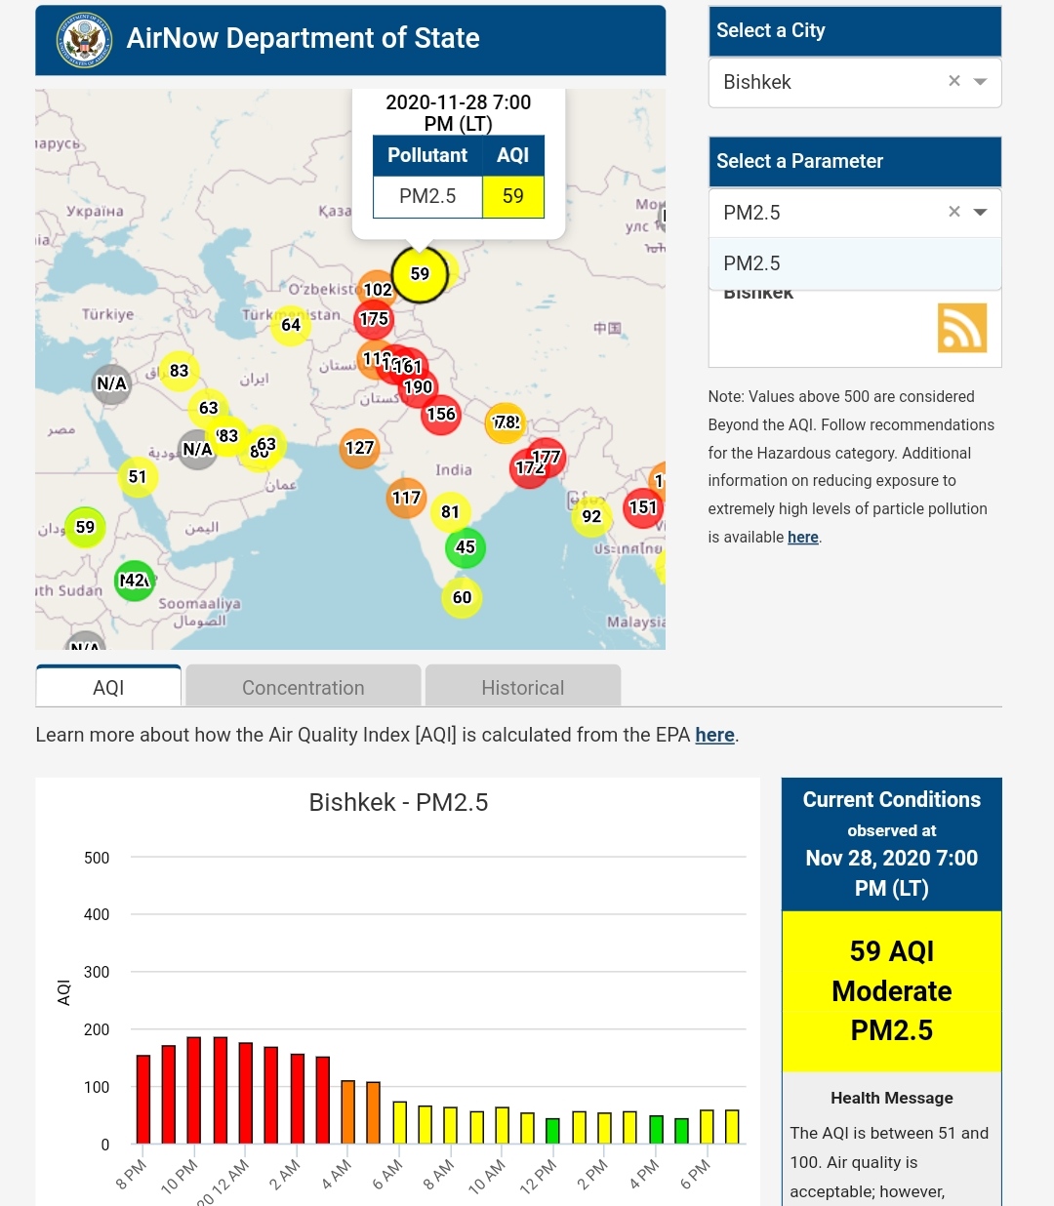Expand the Select a Parameter dropdown arrow
The image size is (1054, 1206).
(x=981, y=212)
